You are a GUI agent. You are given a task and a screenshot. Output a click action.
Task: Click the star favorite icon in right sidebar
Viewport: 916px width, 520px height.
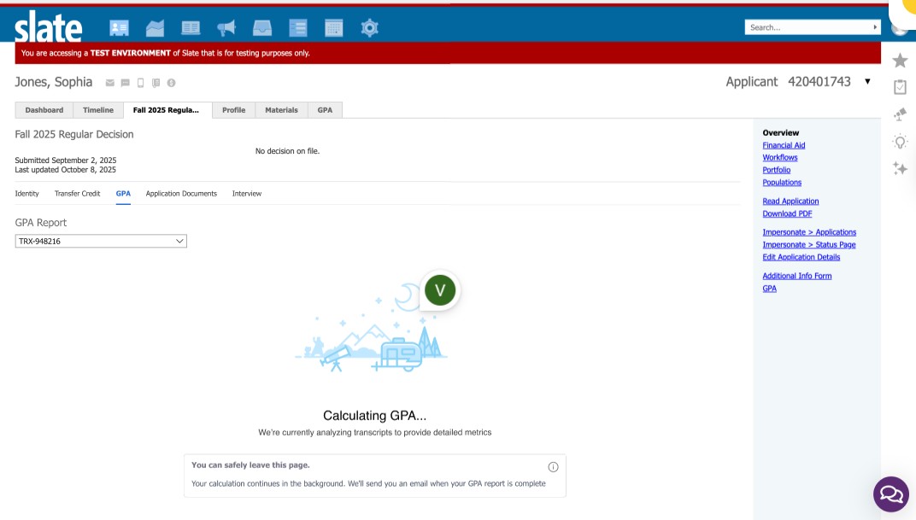[900, 61]
